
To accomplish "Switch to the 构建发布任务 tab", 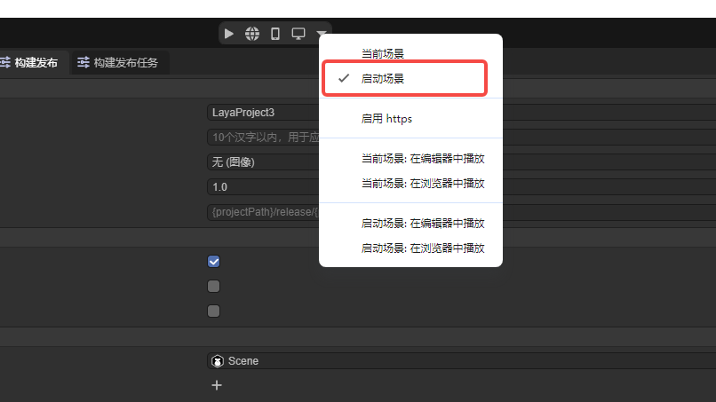I will pos(125,63).
